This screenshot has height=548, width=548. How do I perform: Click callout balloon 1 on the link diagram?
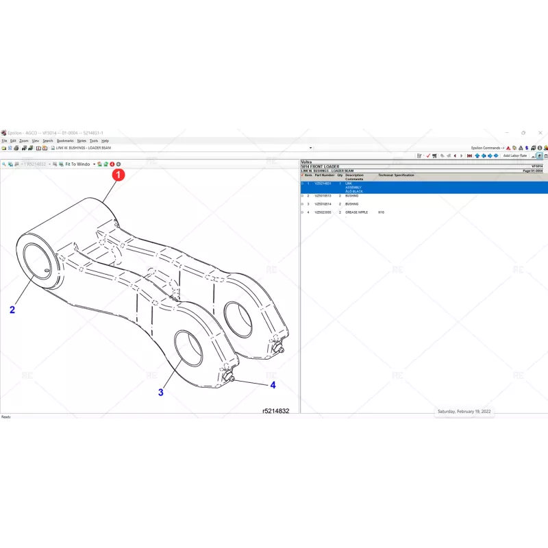[x=118, y=175]
